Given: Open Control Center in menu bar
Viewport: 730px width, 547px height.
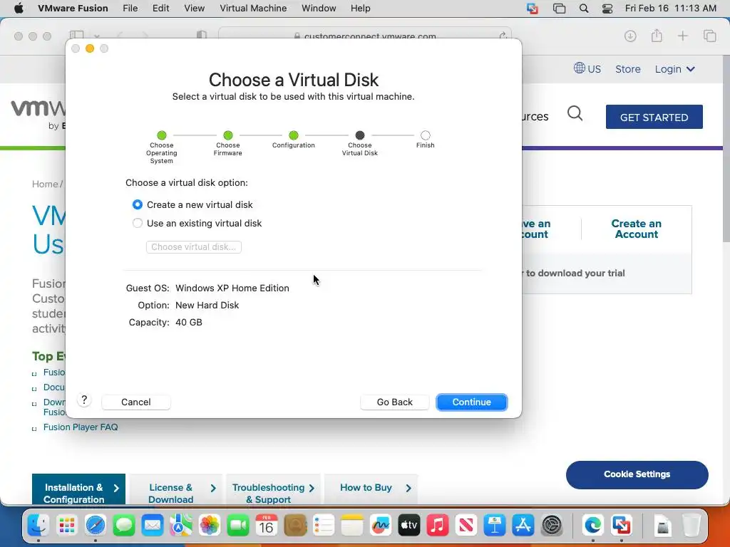Looking at the screenshot, I should [607, 9].
